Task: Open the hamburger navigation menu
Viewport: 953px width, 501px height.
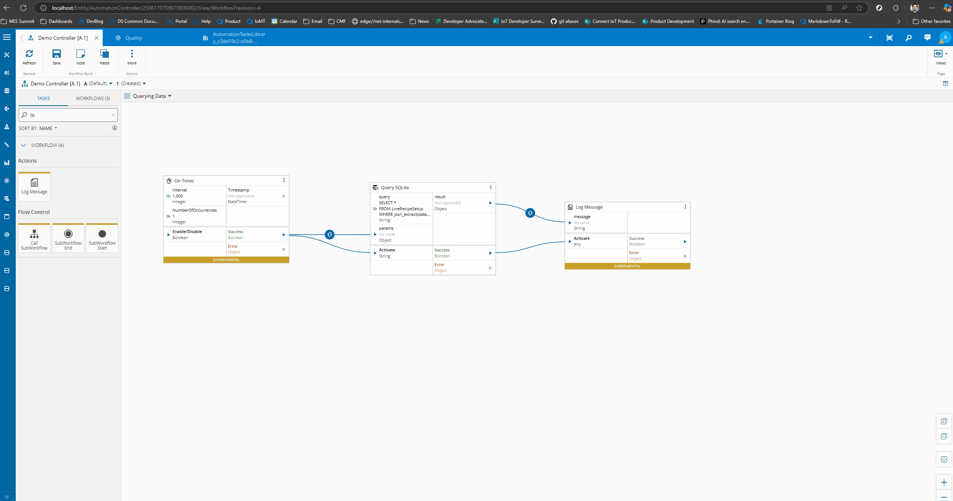Action: (7, 37)
